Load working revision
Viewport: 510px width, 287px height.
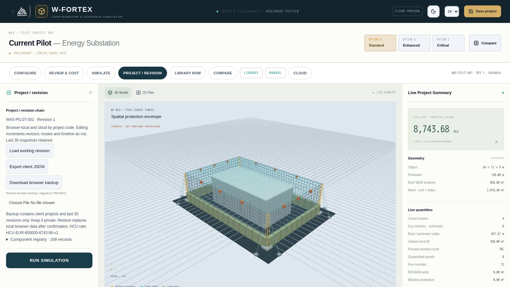coord(30,151)
